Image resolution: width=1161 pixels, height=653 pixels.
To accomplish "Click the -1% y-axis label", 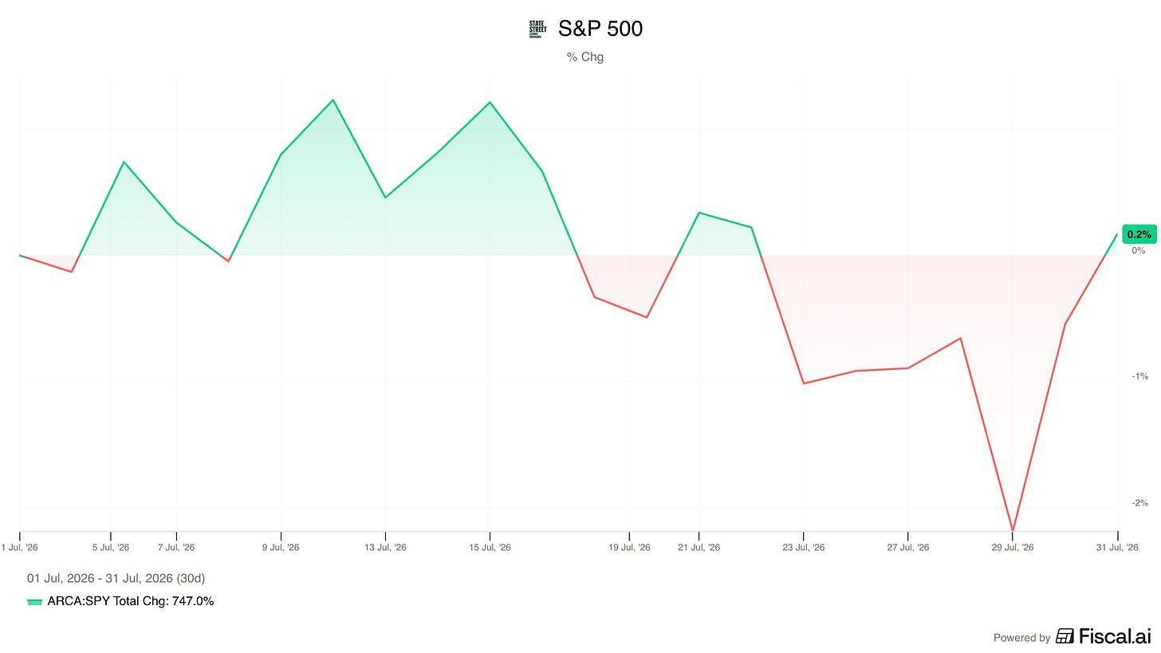I will [1139, 376].
